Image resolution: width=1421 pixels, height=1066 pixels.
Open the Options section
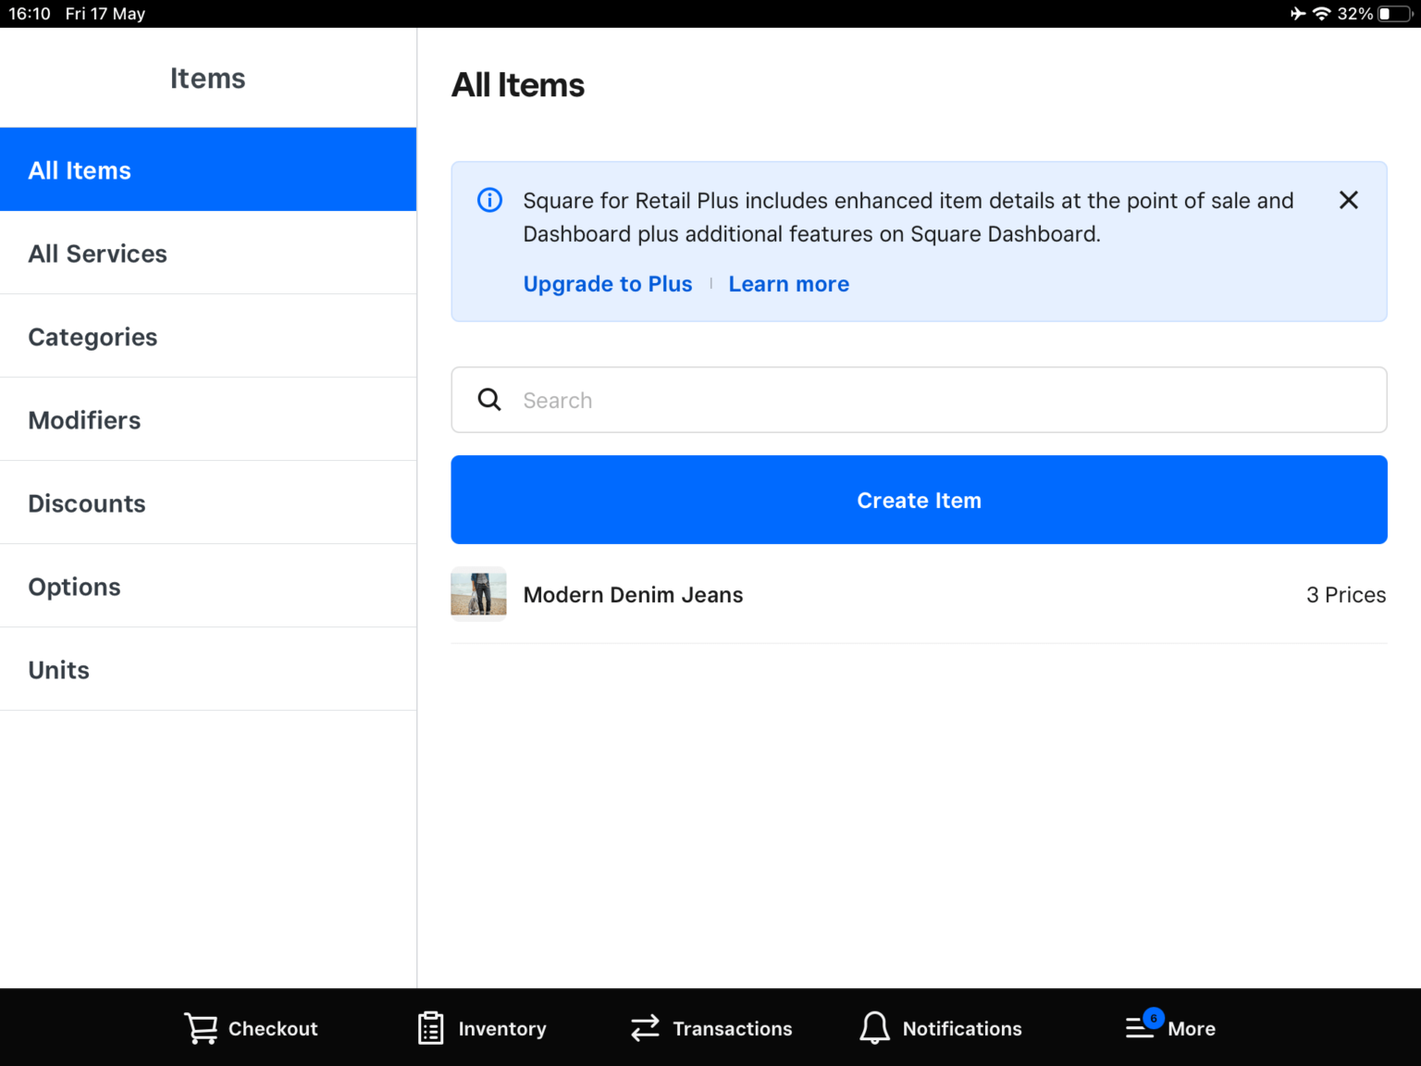coord(208,587)
